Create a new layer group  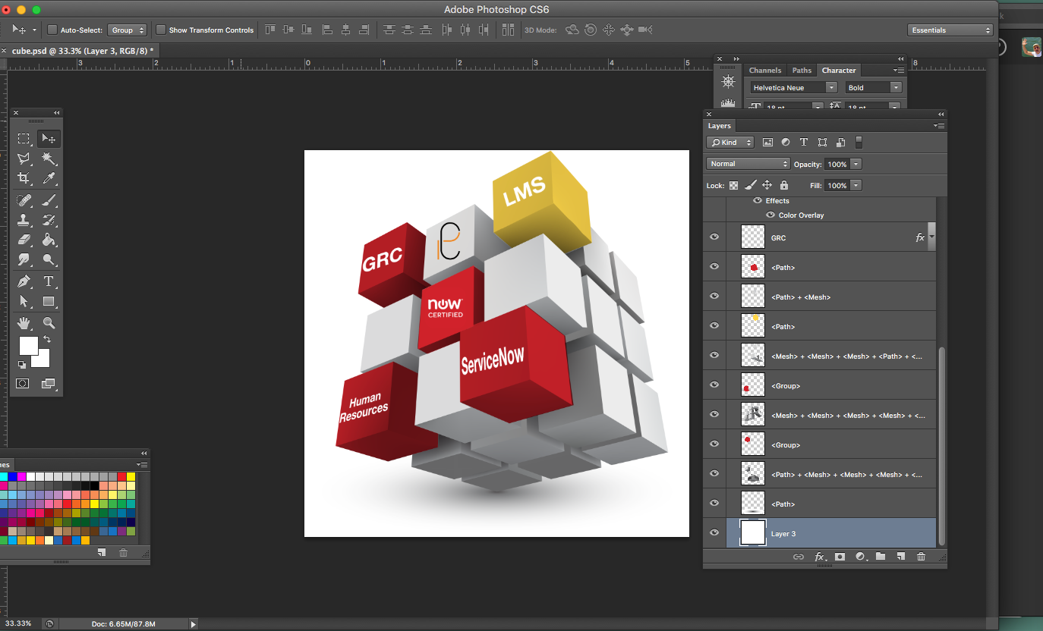[881, 557]
